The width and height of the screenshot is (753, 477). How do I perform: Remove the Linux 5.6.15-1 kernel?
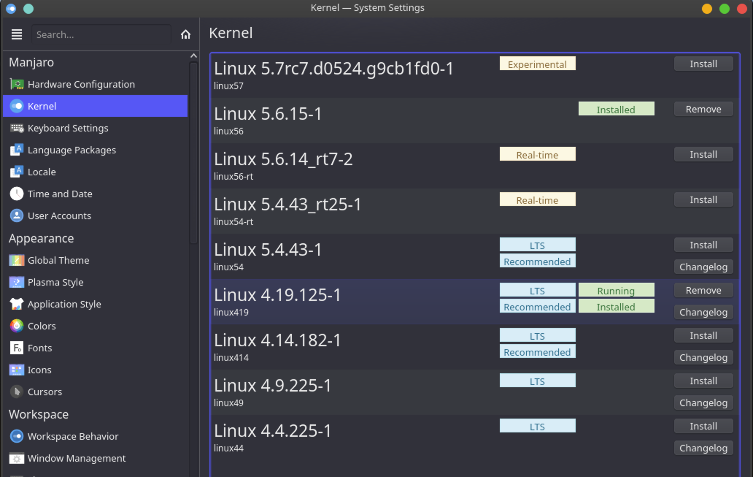point(703,109)
